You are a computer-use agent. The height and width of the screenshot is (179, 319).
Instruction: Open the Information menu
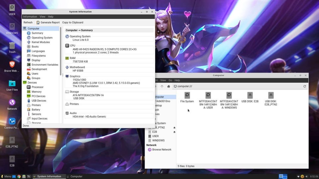click(x=30, y=17)
